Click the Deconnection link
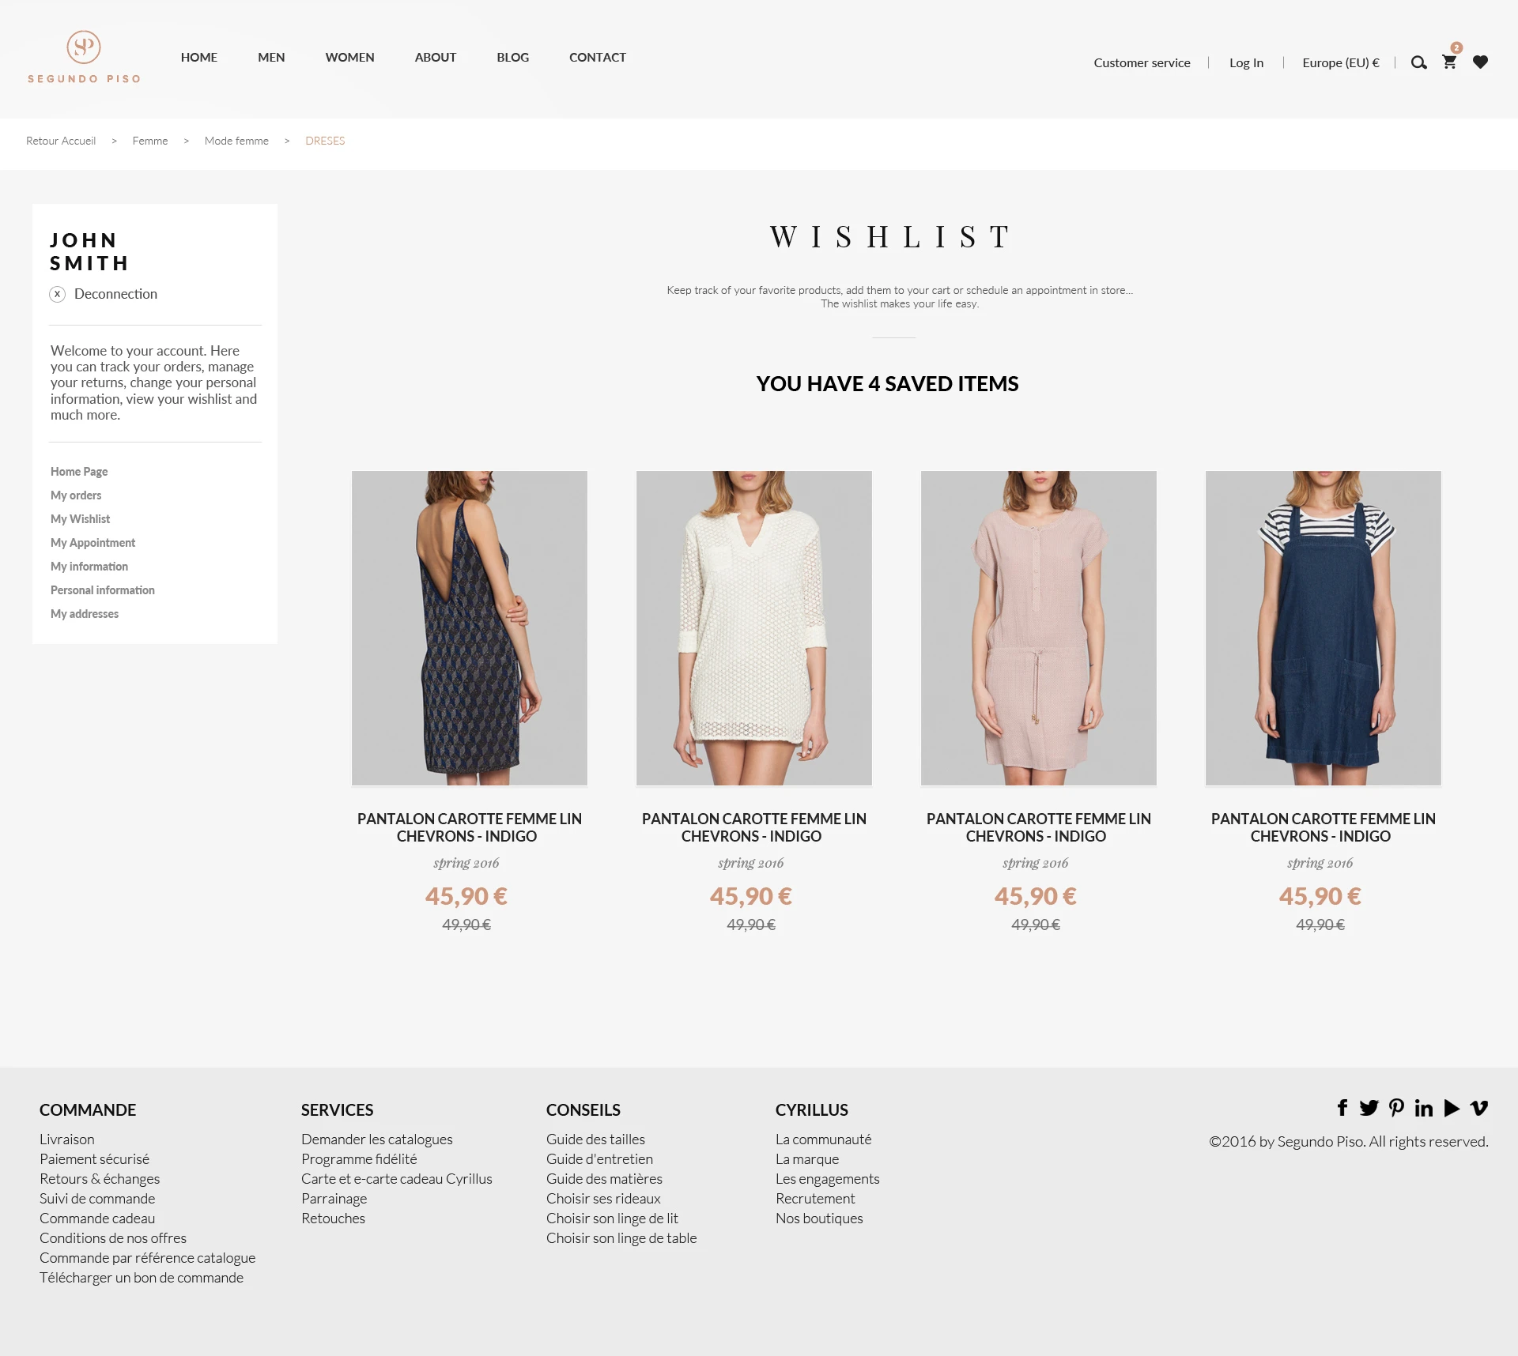This screenshot has height=1356, width=1518. point(115,294)
